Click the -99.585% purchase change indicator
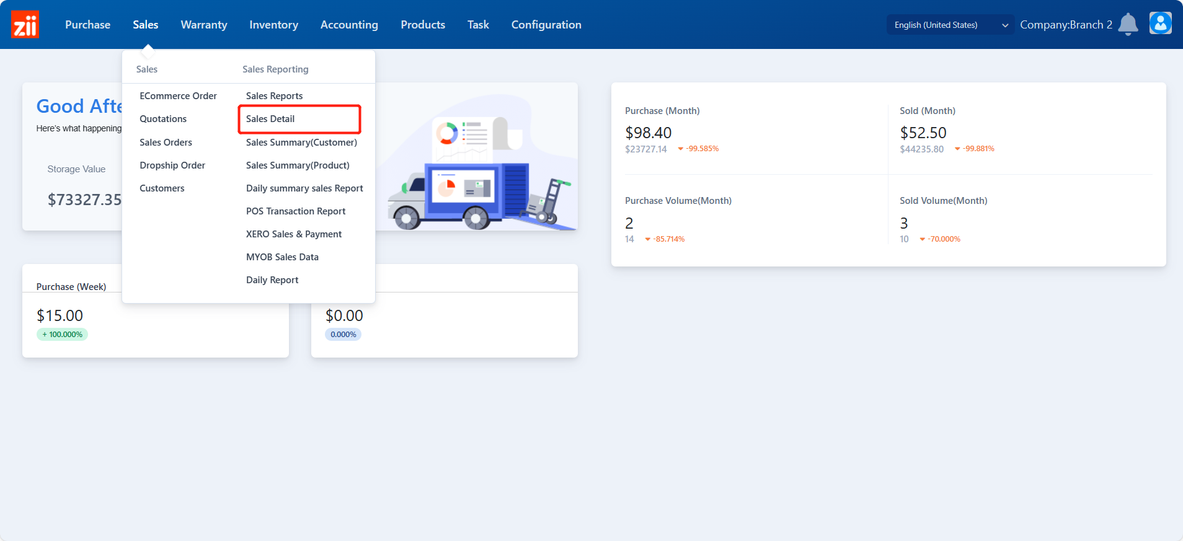Screen dimensions: 1183x541 (x=698, y=149)
